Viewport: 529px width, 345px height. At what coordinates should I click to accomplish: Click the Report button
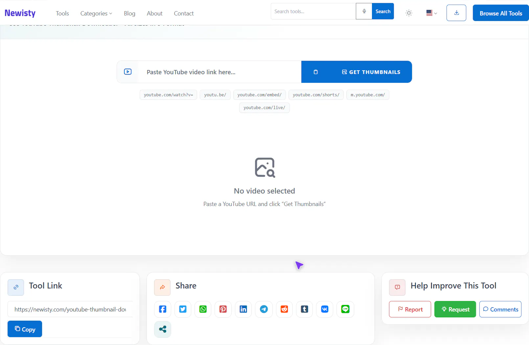tap(410, 309)
